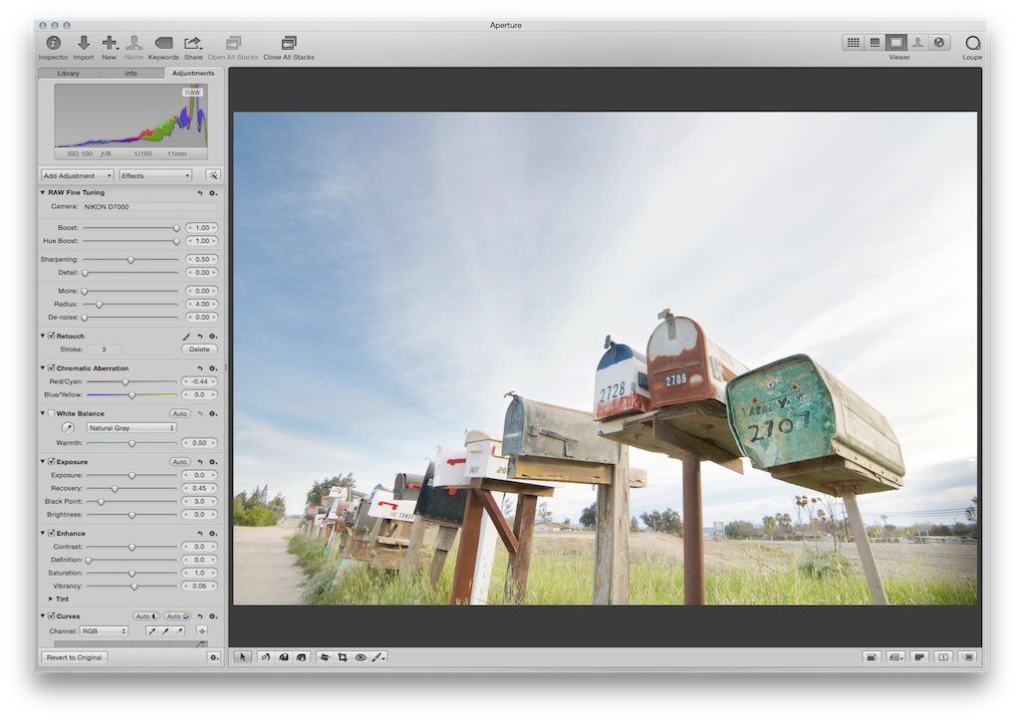The image size is (1020, 720).
Task: Select Curves black point eyedropper
Action: (151, 631)
